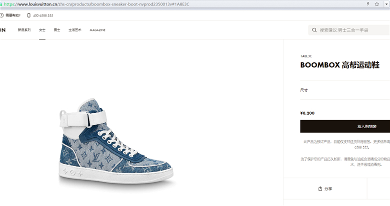390x206 pixels.
Task: Click product code 1A8E3C text
Action: pos(306,56)
